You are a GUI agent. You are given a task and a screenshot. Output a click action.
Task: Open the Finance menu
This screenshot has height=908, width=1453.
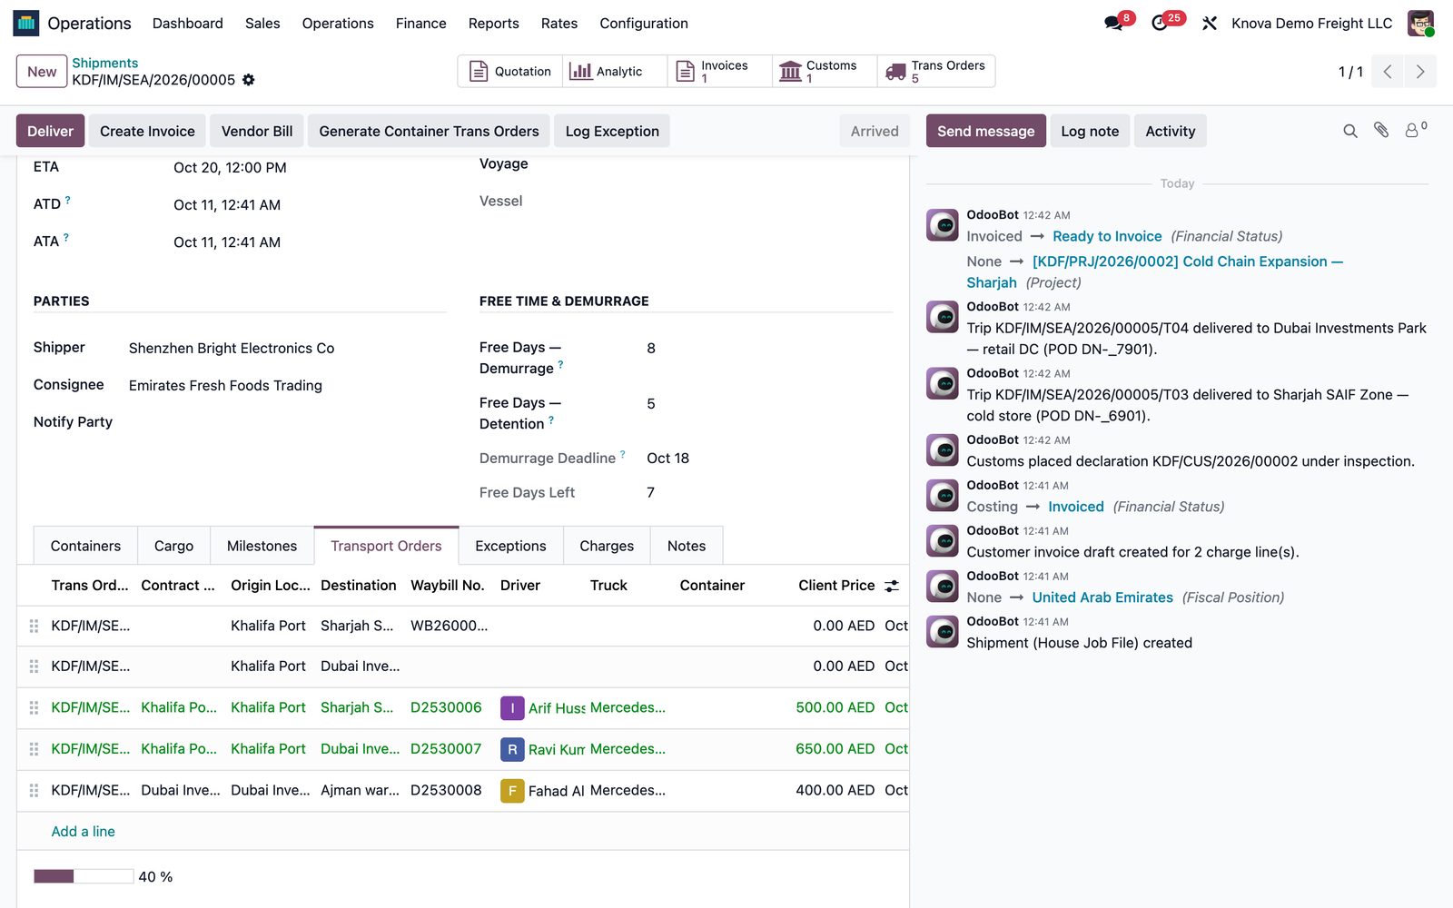[421, 24]
